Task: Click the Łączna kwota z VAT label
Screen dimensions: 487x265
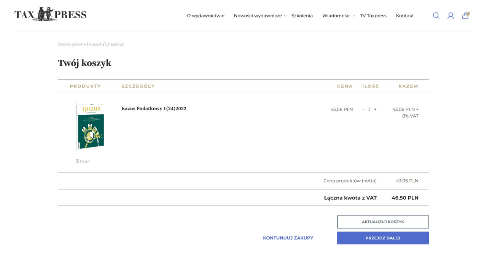Action: pos(350,198)
